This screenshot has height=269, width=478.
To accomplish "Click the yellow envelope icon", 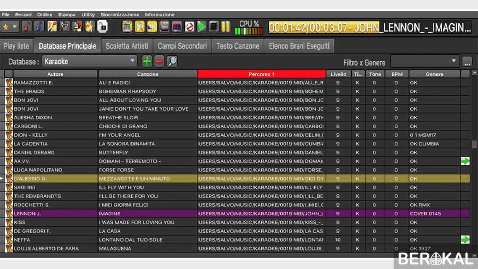I will point(152,27).
